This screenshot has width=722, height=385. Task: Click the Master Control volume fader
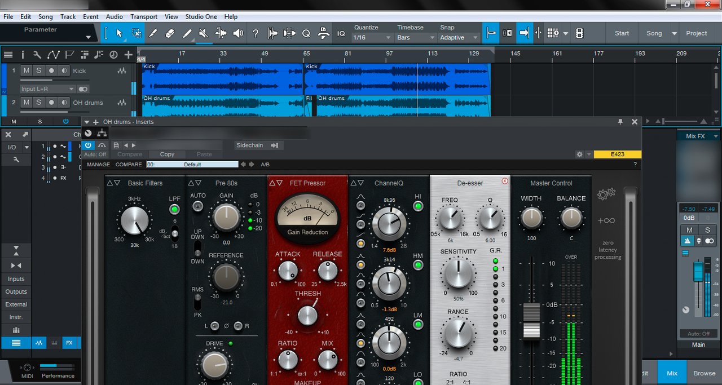point(531,321)
